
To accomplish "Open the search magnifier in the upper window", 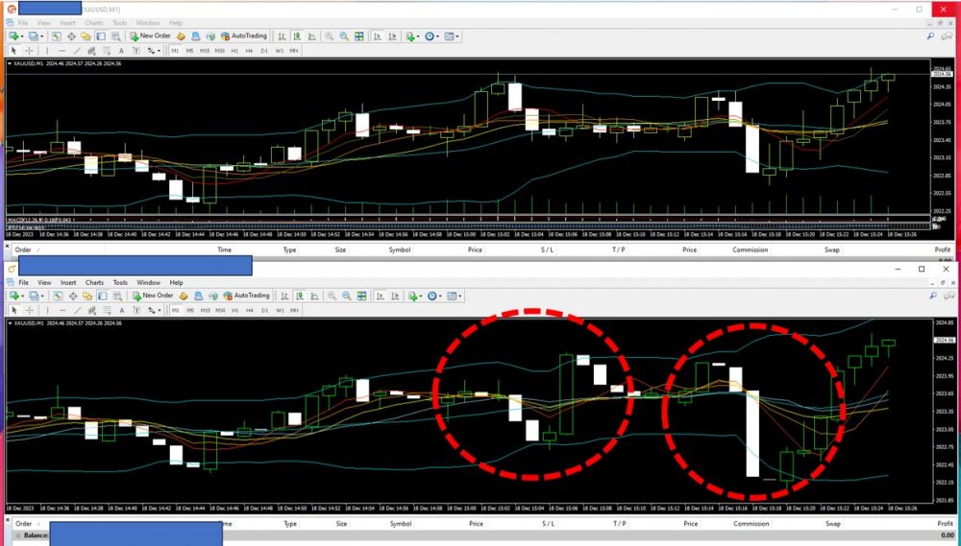I will point(930,36).
